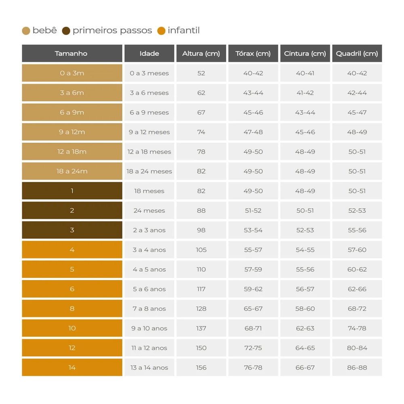Select the 18 a 24m size cell
Screen dimensions: 404x404
72,171
